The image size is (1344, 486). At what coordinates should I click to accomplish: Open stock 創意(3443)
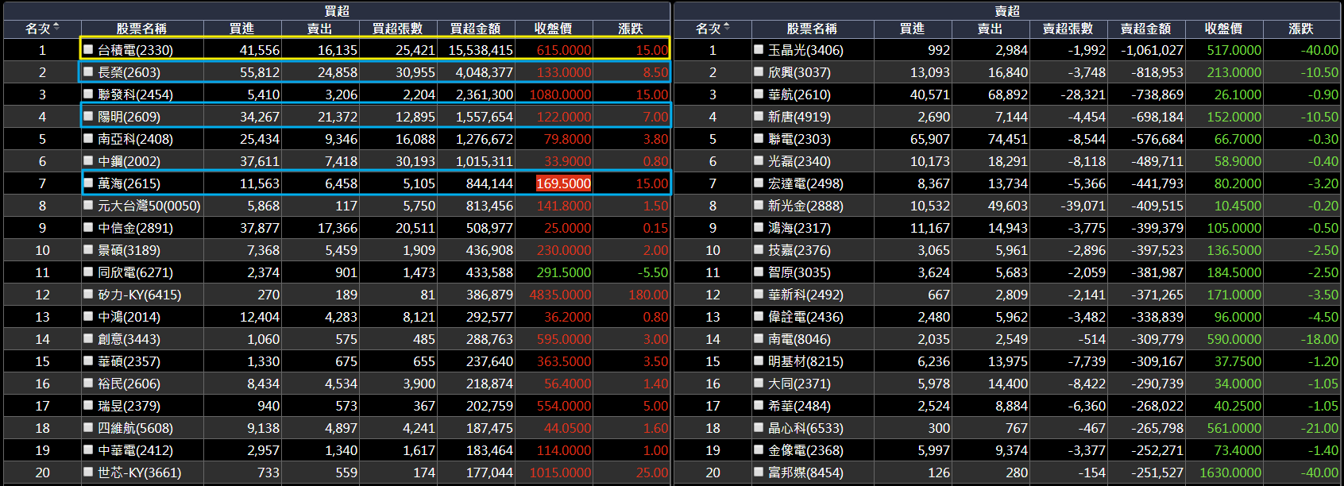[129, 338]
